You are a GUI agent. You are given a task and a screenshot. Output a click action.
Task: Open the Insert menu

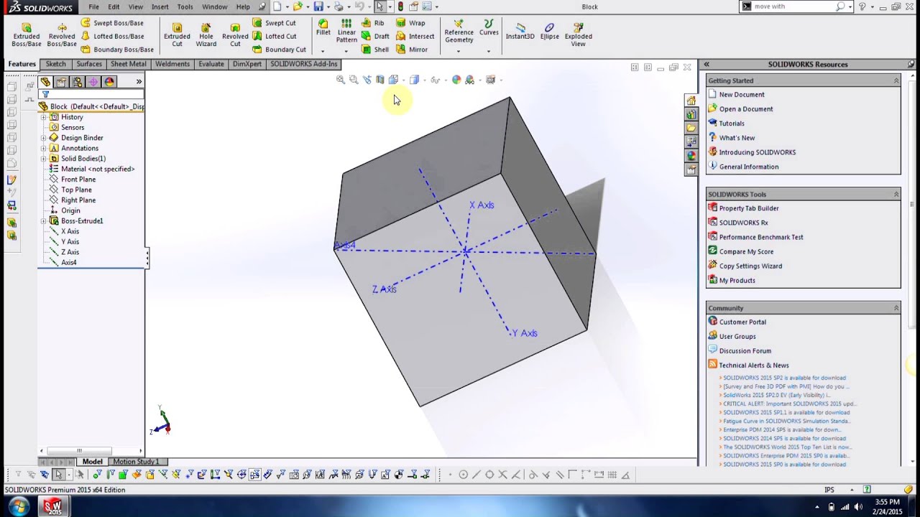coord(160,6)
